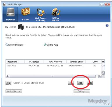Click the list's scroll down arrow
Screen dimensions: 112x107
103,73
